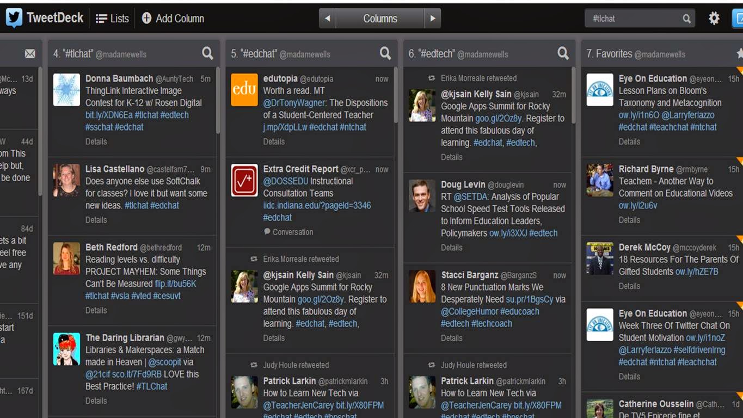Click the Columns left arrow
The image size is (743, 418).
point(328,19)
